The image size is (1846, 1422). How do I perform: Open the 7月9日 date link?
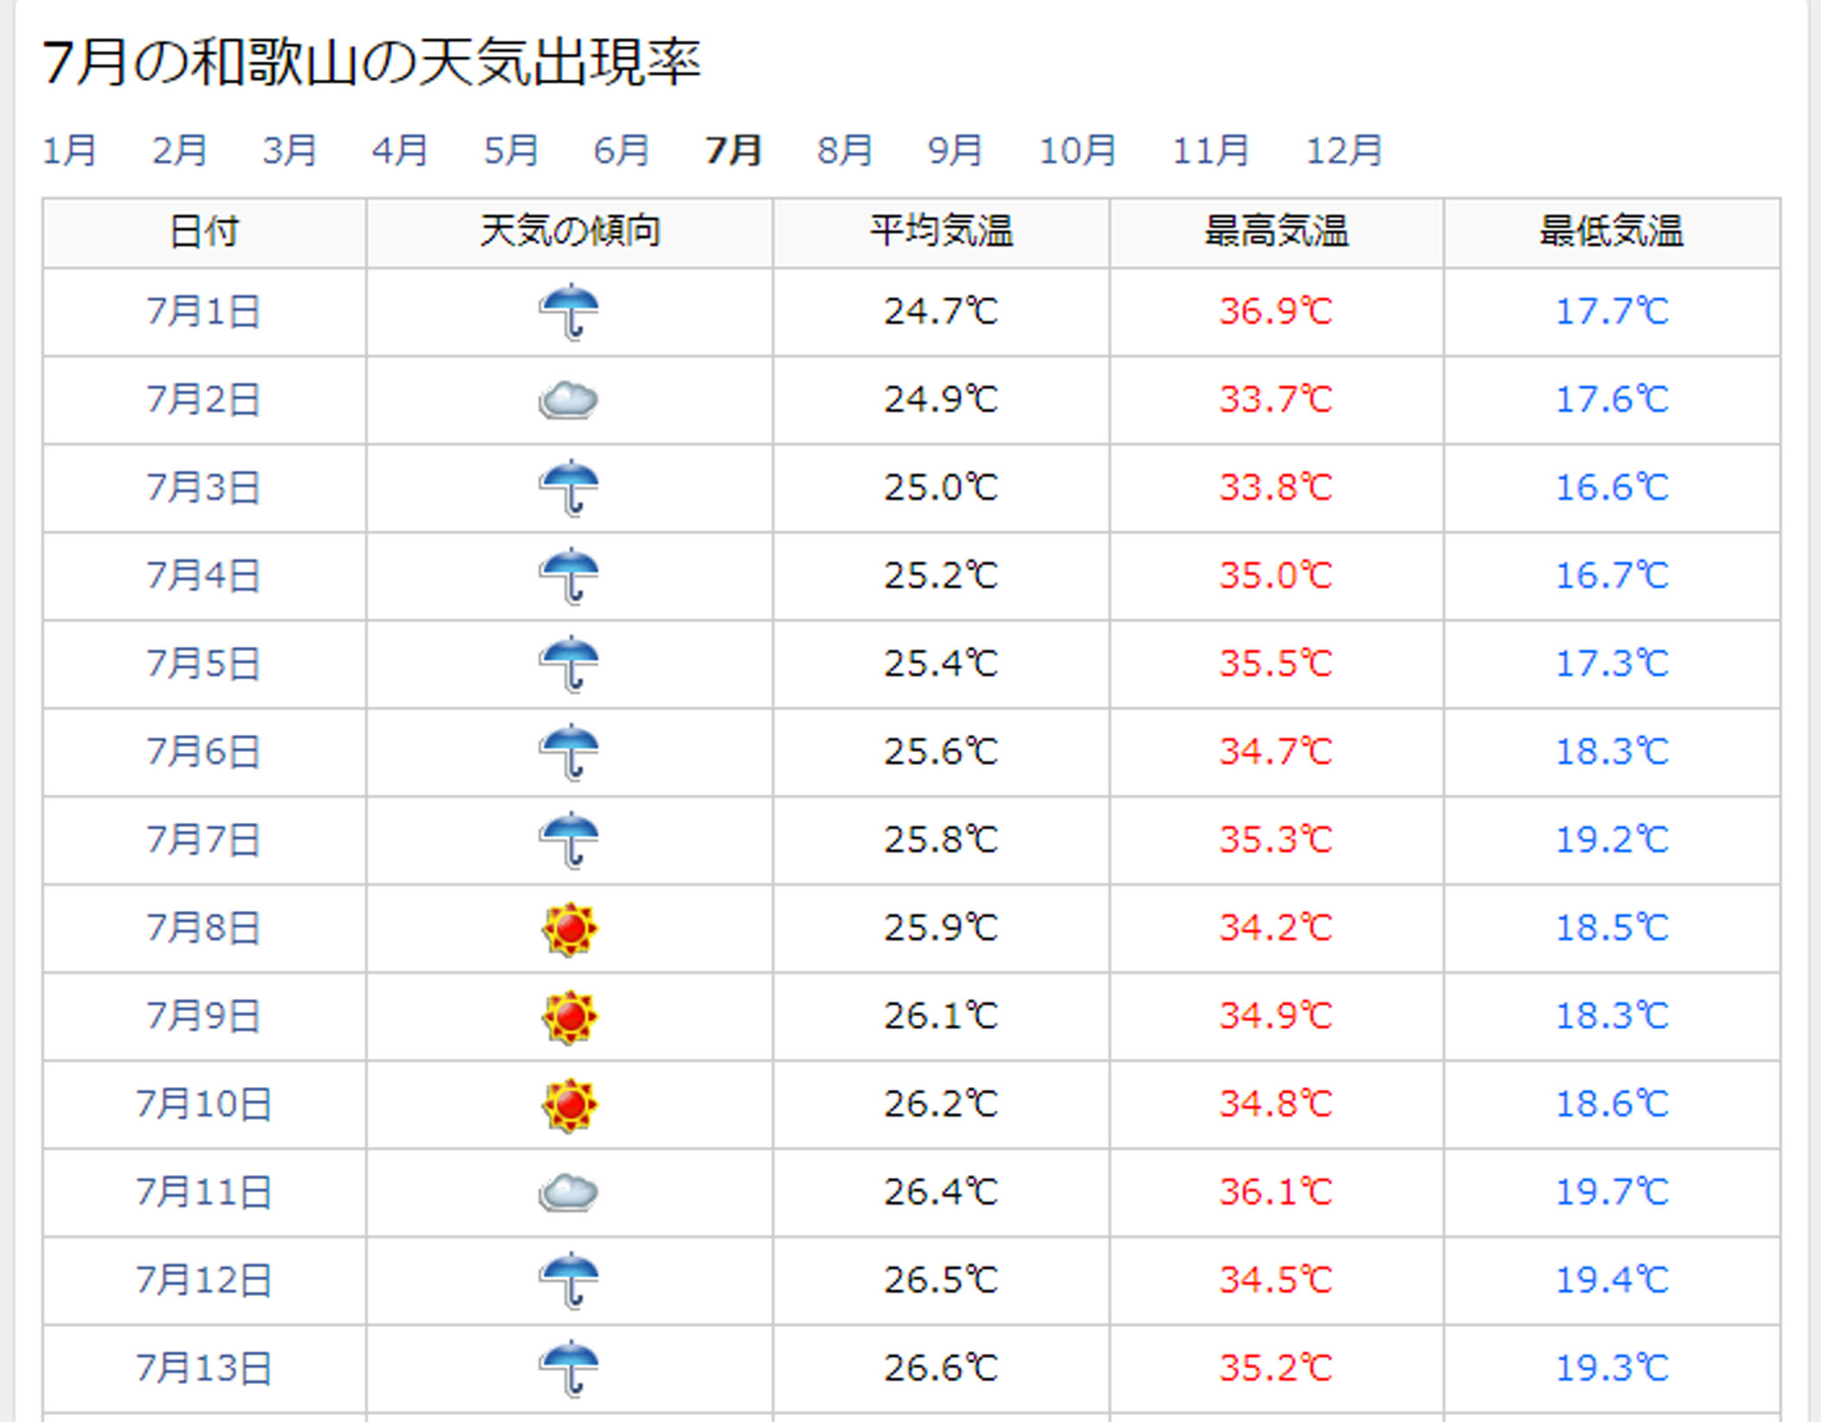click(203, 1016)
